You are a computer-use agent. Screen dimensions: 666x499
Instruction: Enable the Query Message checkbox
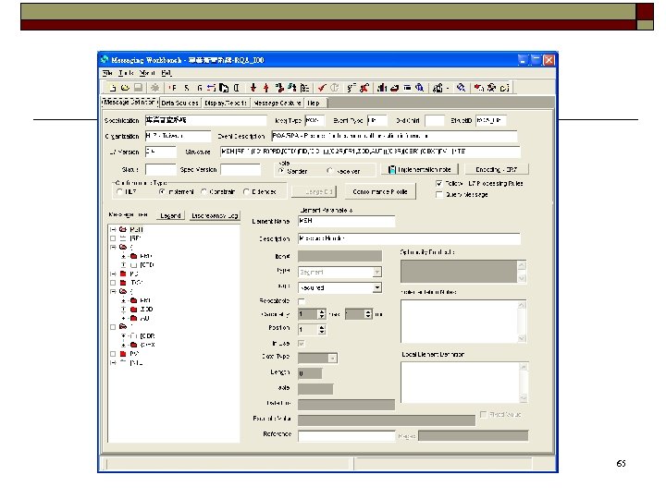click(x=439, y=194)
